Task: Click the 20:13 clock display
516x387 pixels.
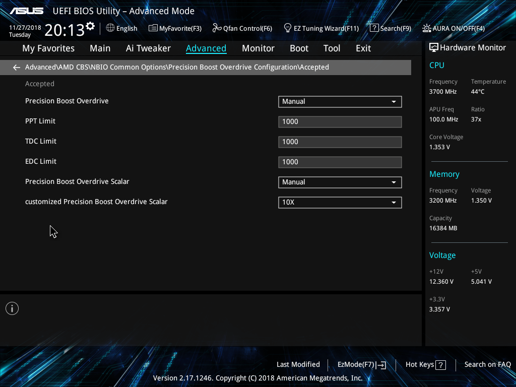Action: point(64,30)
